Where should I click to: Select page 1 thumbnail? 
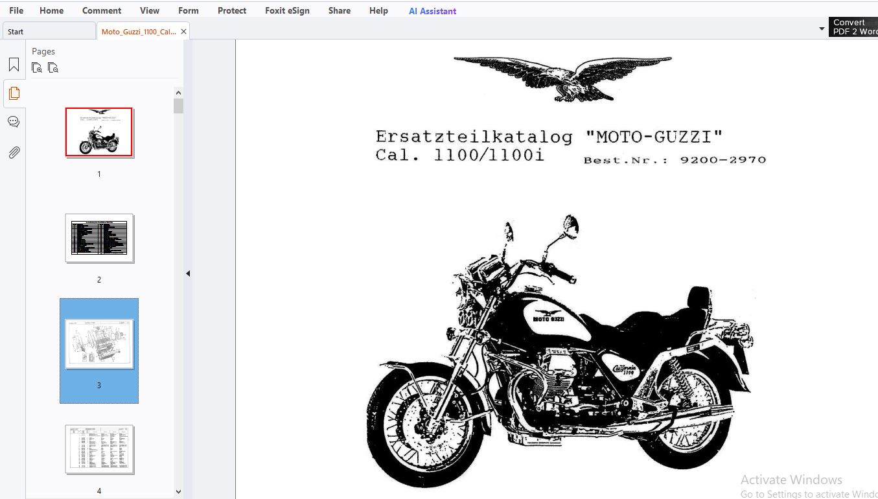tap(99, 132)
